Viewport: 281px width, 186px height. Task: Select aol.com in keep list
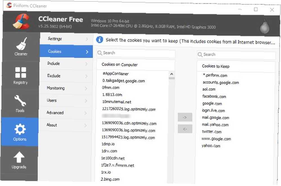(209, 89)
